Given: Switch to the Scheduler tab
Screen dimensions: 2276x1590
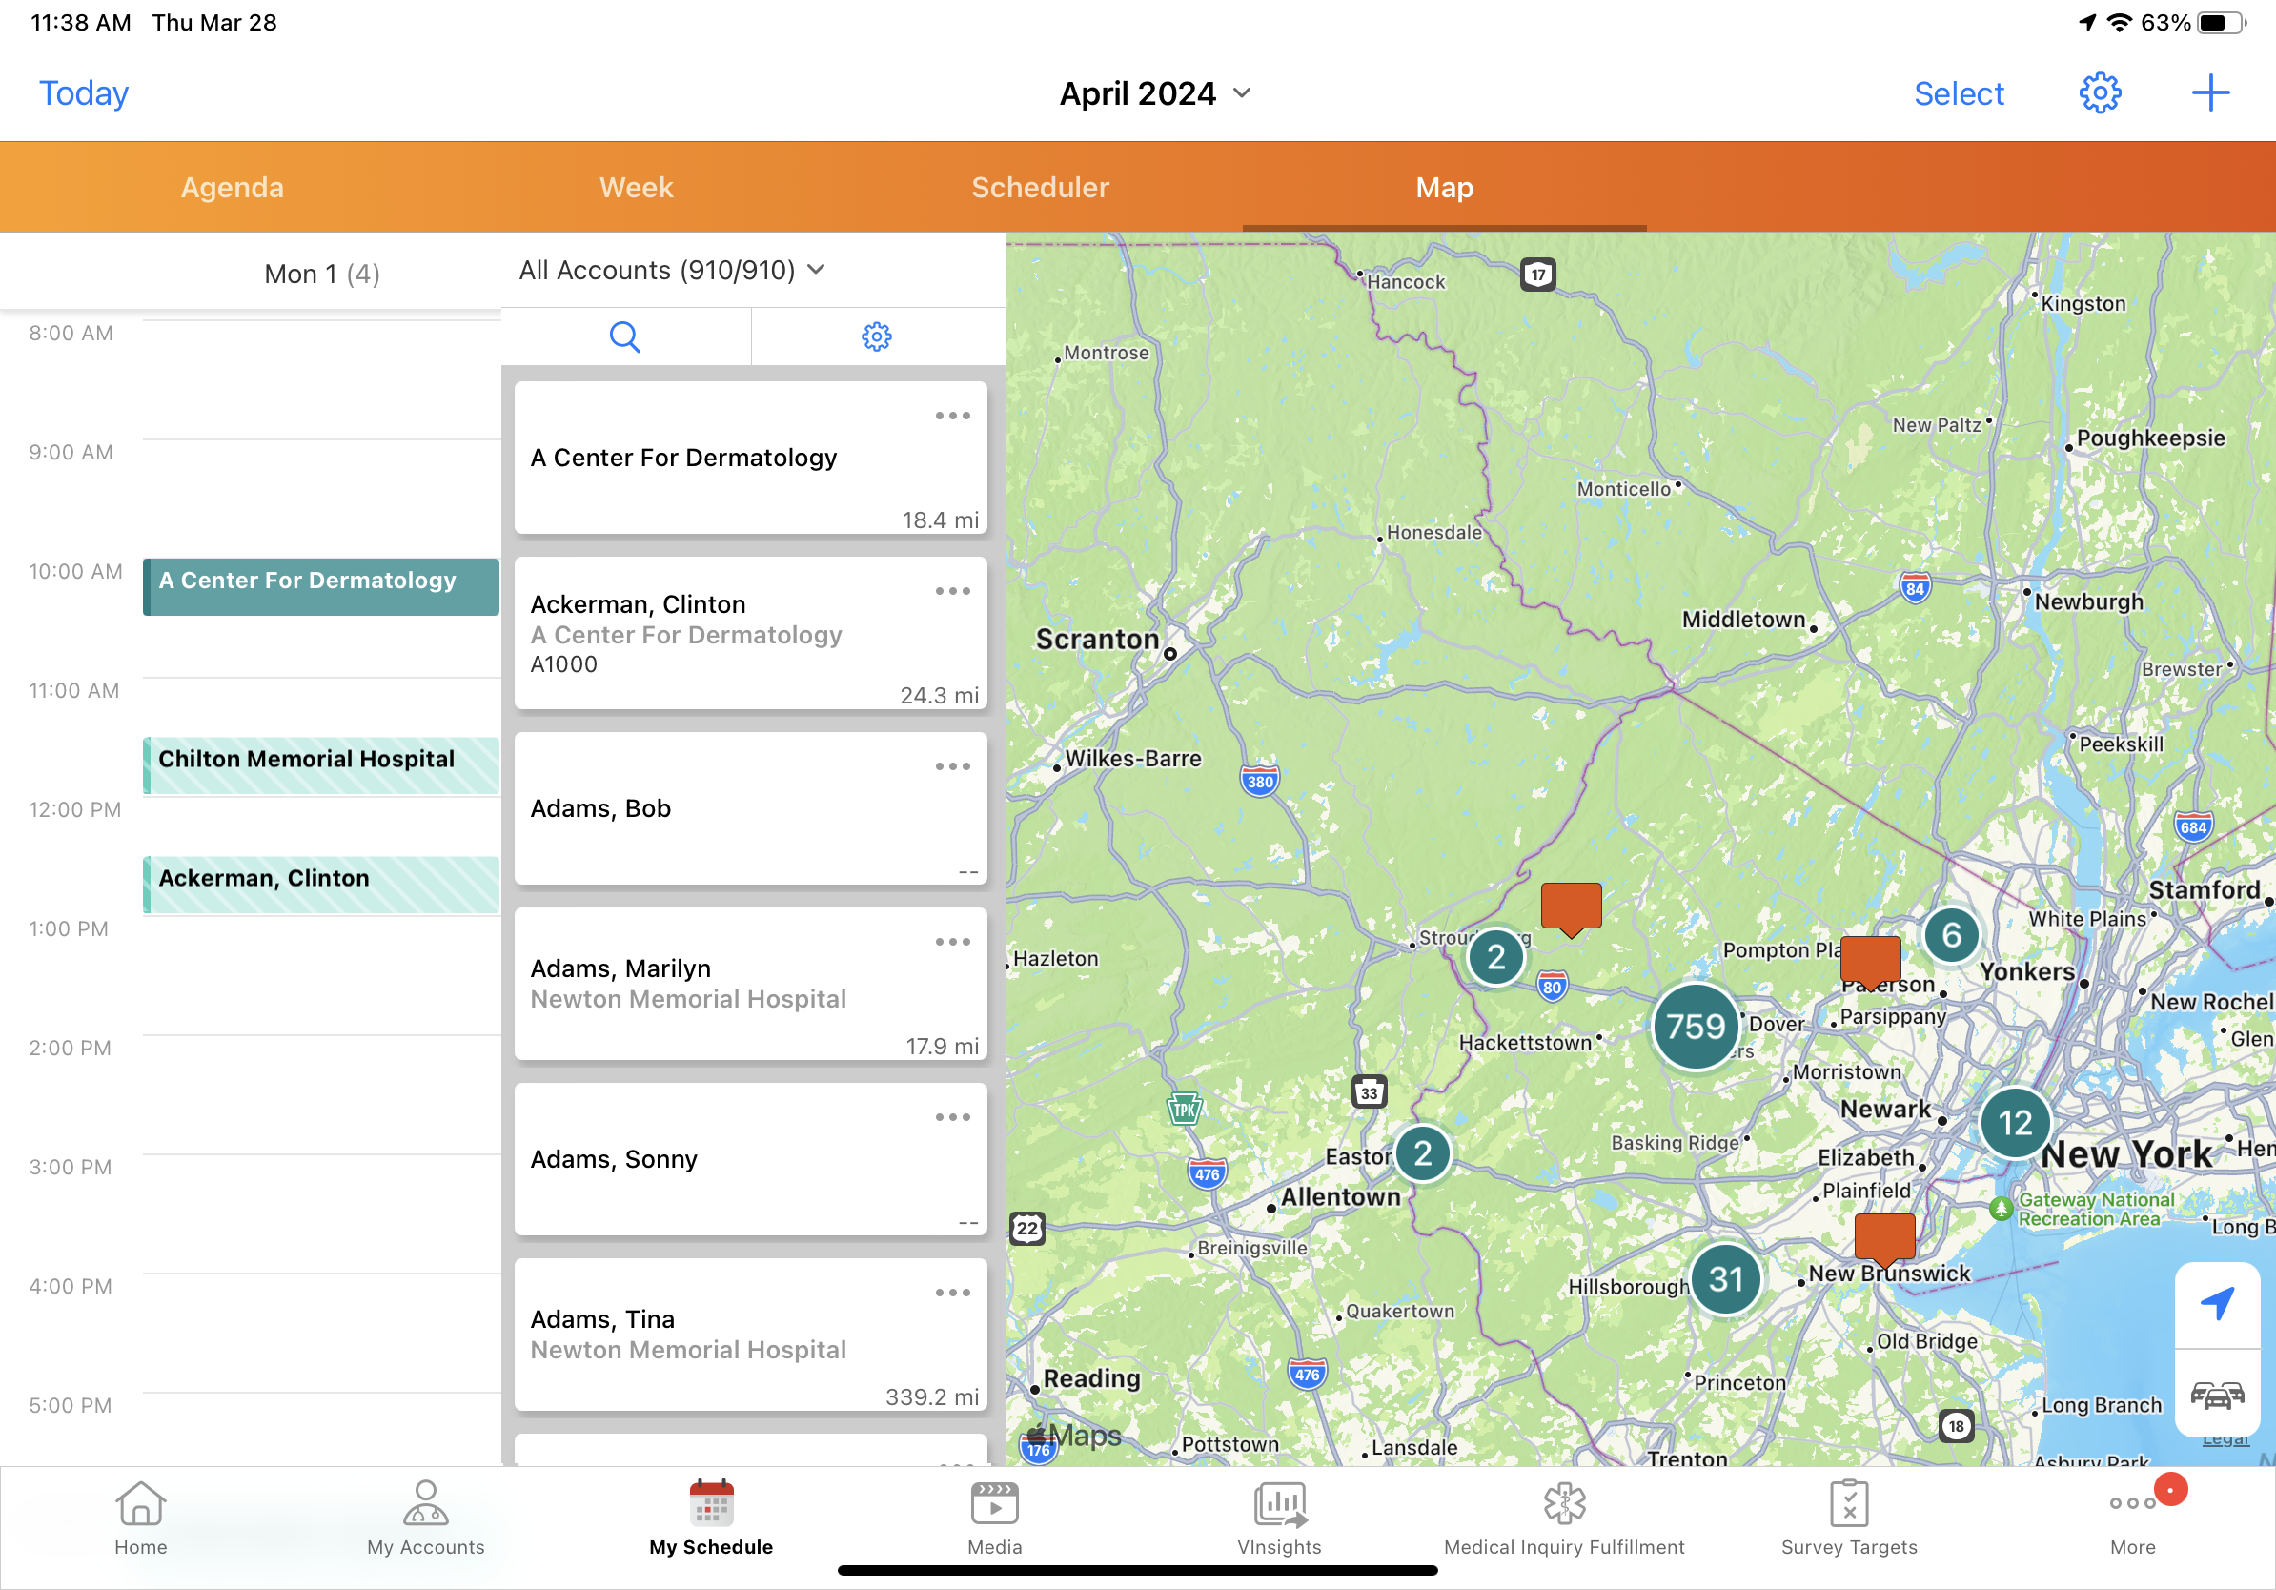Looking at the screenshot, I should [x=1040, y=188].
